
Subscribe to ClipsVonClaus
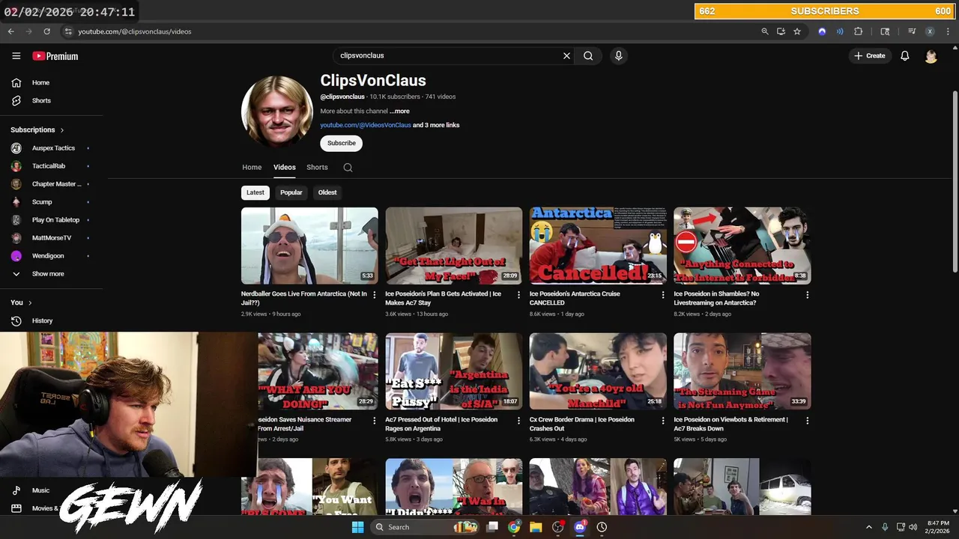click(342, 143)
